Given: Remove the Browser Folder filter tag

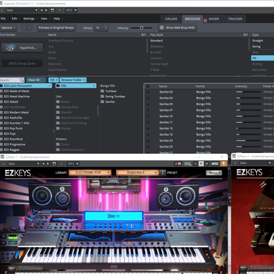Looking at the screenshot, I should 85,80.
